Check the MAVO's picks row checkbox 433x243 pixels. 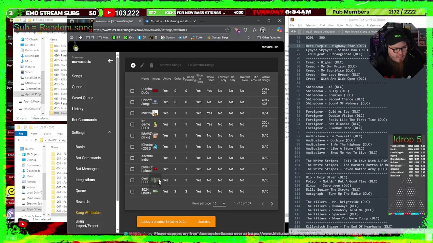[132, 135]
